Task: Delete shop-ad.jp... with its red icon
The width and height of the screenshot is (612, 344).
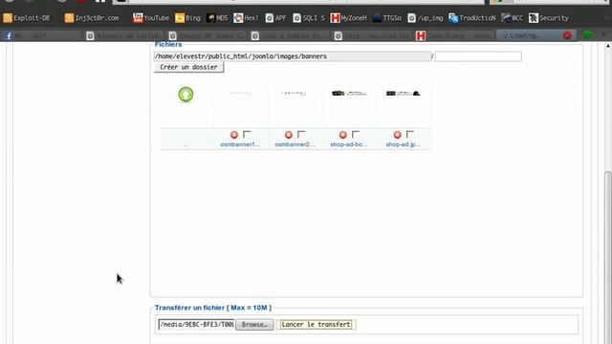Action: (x=398, y=135)
